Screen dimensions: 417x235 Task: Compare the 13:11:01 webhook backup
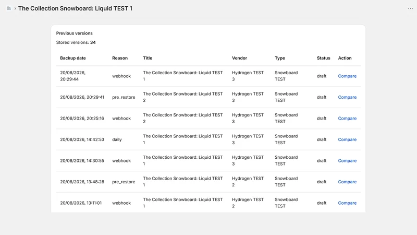click(x=347, y=203)
